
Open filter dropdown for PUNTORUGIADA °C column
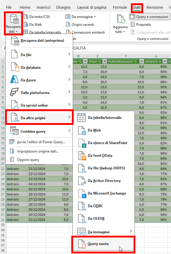(142, 62)
